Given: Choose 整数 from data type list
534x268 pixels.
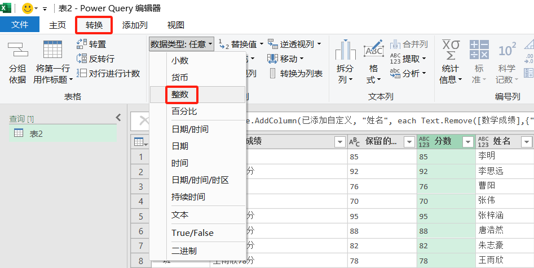Looking at the screenshot, I should [197, 95].
